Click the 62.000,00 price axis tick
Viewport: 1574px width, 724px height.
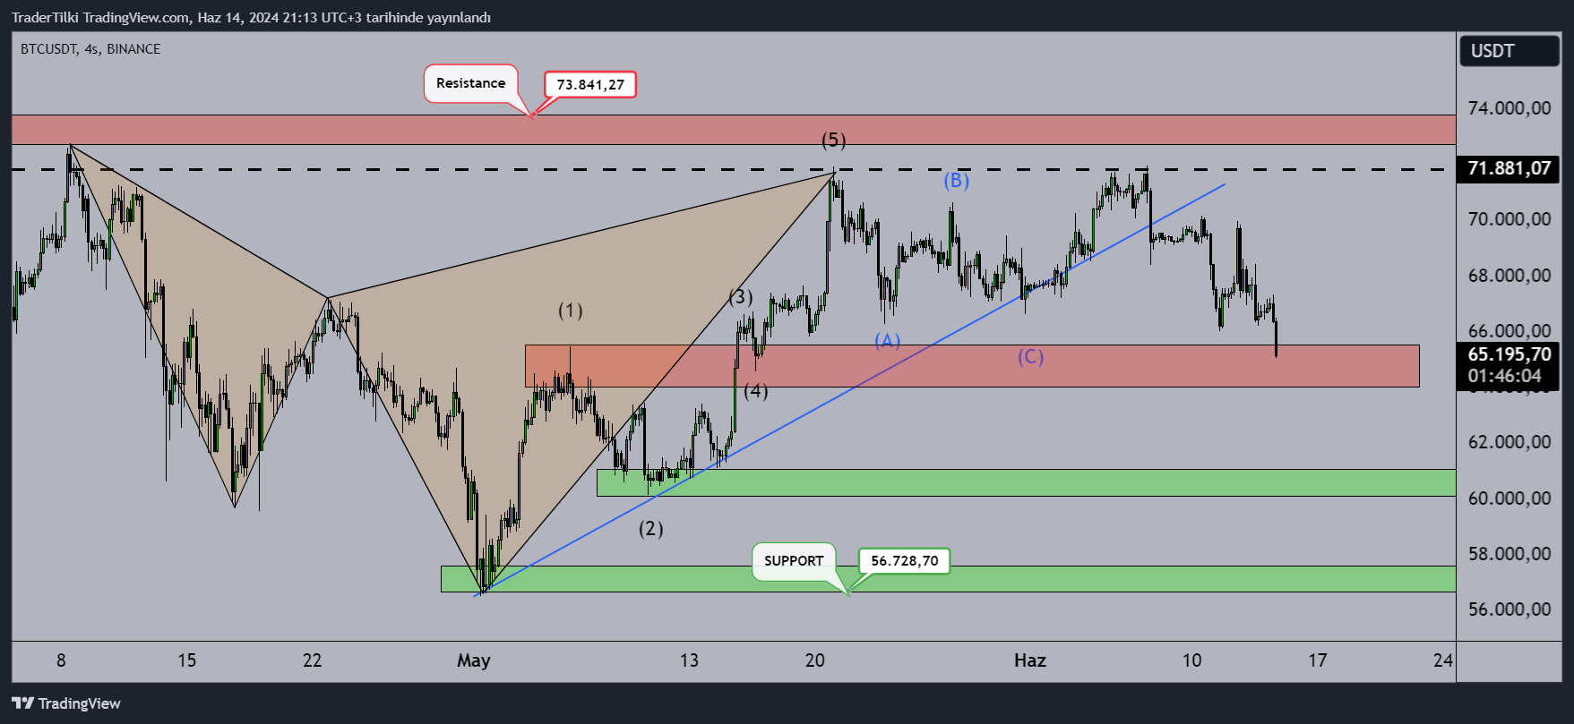[x=1509, y=442]
